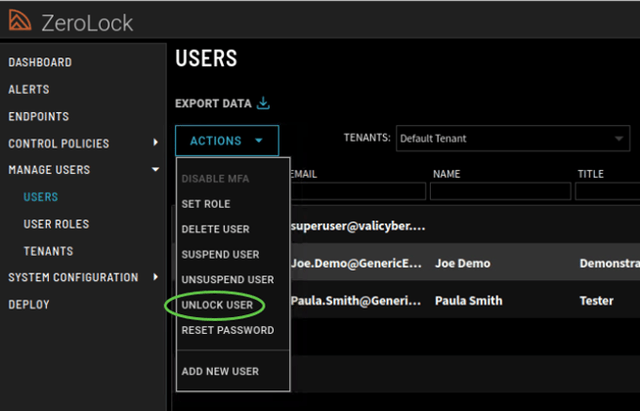Select the Joe.Demo@GenericE... email cell

[356, 264]
